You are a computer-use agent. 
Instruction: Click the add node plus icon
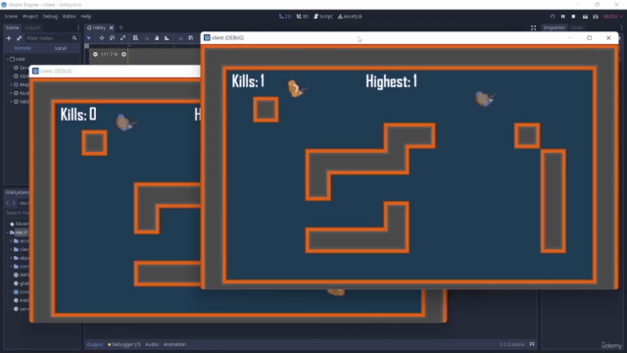[x=9, y=38]
